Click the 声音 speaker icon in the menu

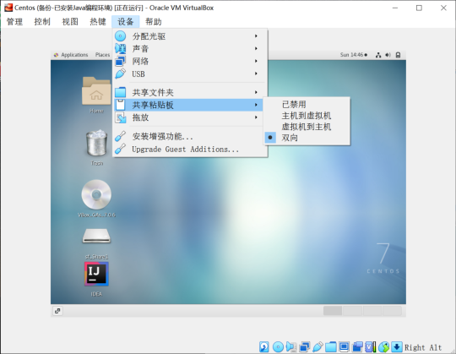121,48
